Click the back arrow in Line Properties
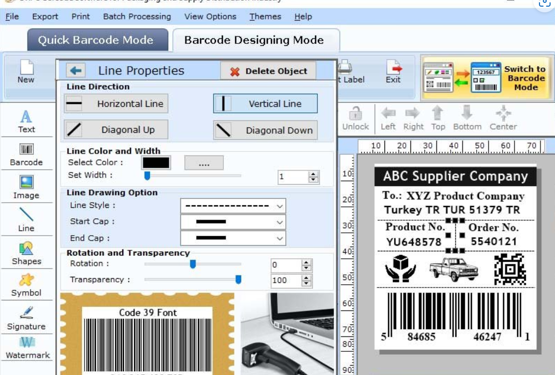The image size is (555, 375). (75, 71)
